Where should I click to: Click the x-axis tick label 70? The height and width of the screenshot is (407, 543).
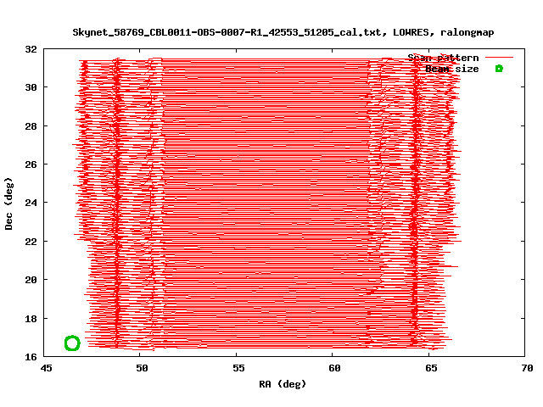[x=527, y=368]
